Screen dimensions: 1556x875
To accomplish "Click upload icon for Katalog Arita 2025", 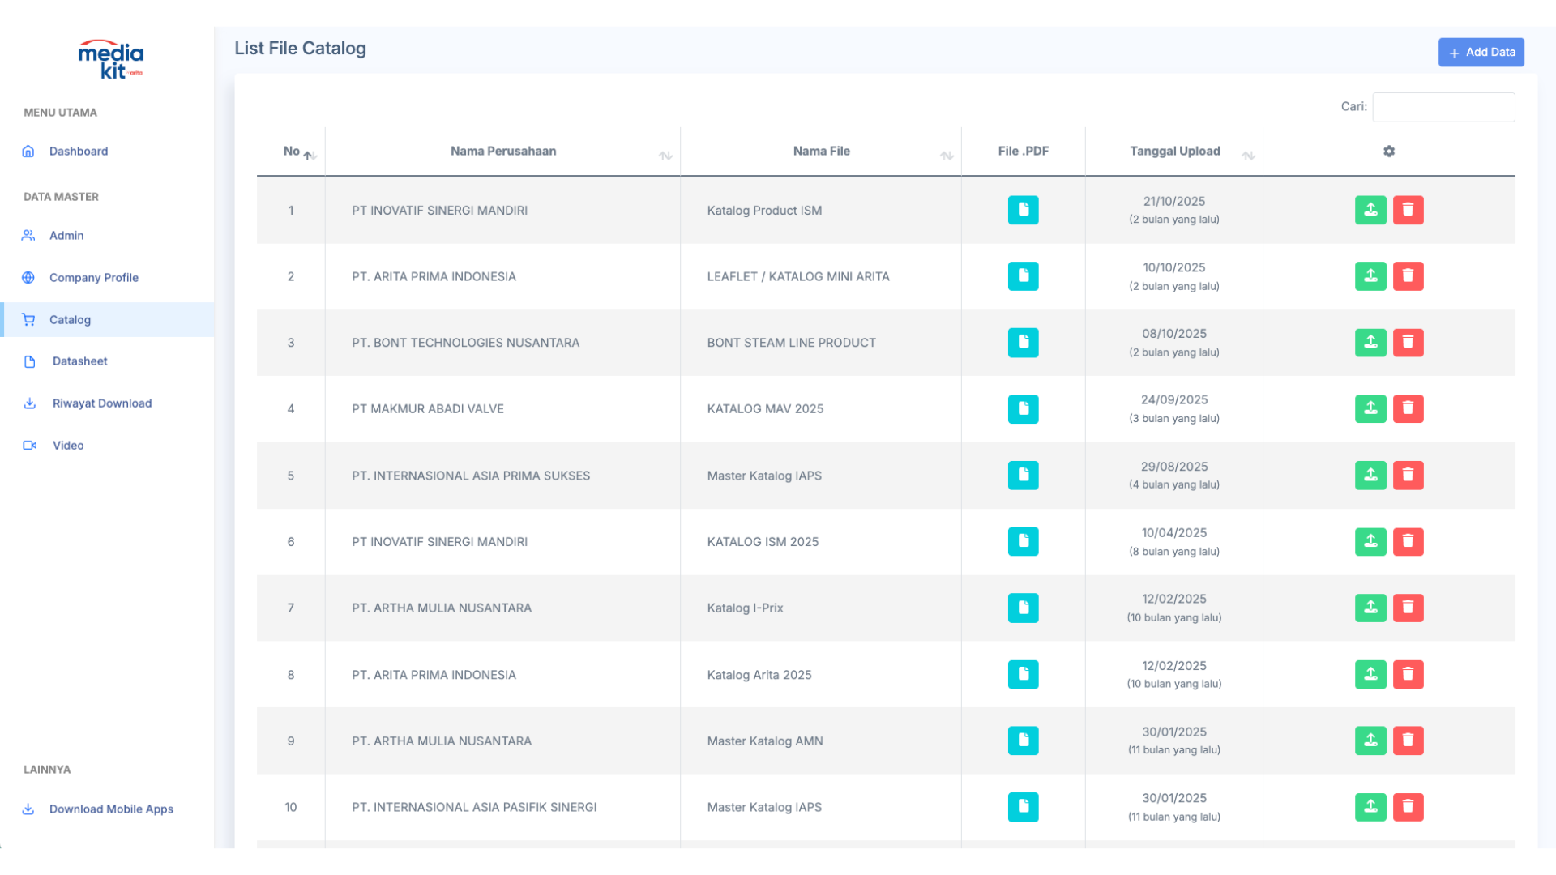I will point(1370,674).
